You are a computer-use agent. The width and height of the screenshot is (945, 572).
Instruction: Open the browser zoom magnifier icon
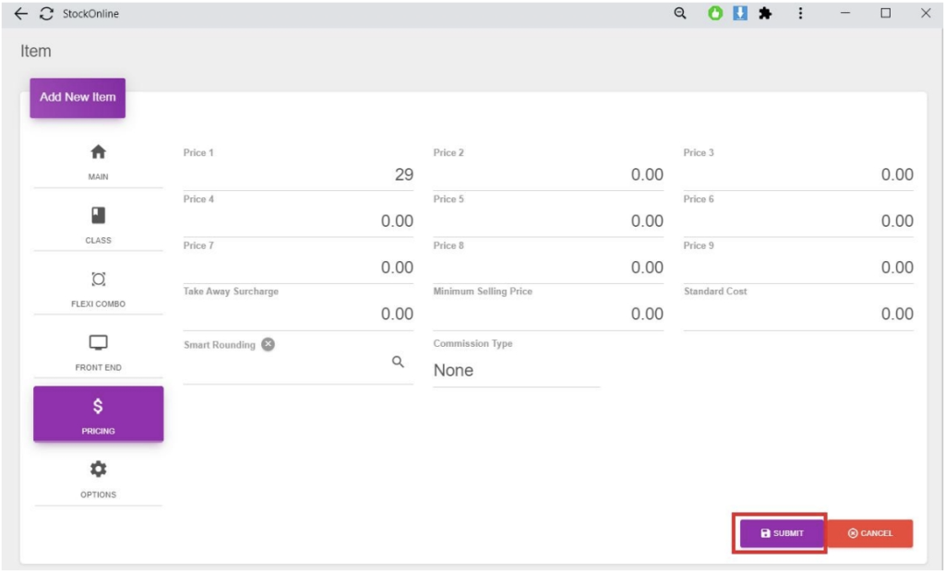(680, 14)
